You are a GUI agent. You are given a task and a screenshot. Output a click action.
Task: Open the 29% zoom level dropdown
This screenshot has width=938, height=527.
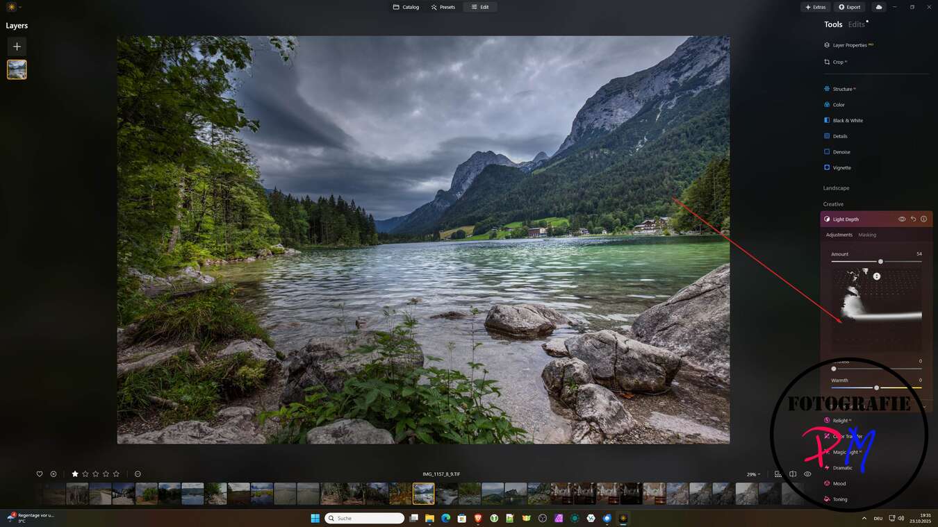pos(753,474)
